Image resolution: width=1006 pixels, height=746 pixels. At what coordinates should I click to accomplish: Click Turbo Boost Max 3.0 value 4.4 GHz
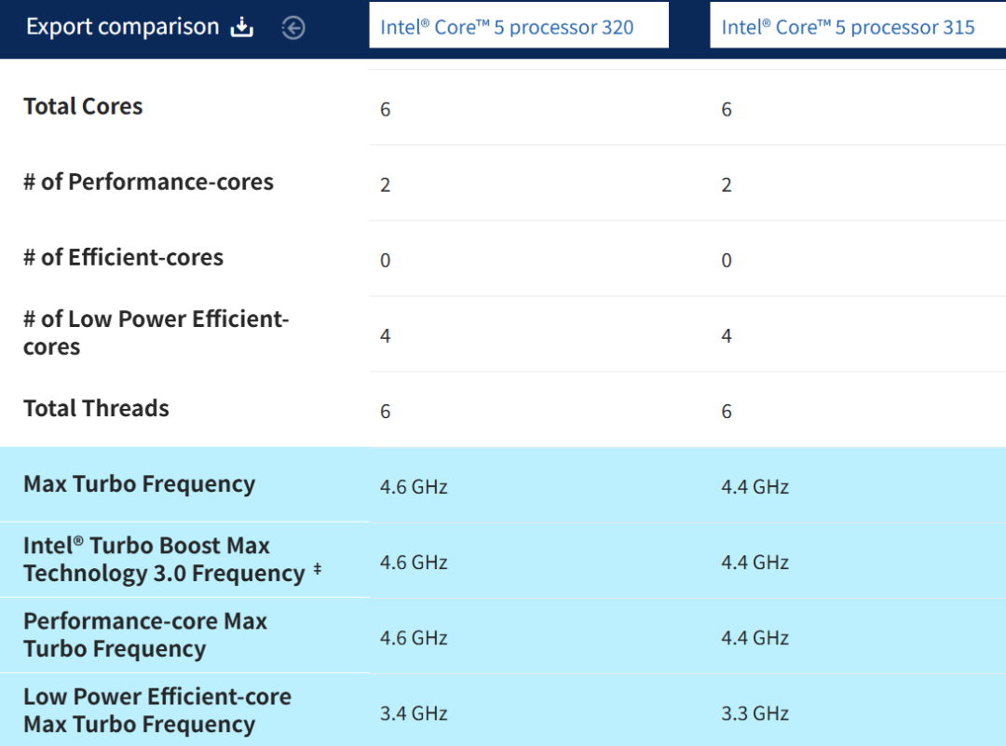pyautogui.click(x=755, y=563)
